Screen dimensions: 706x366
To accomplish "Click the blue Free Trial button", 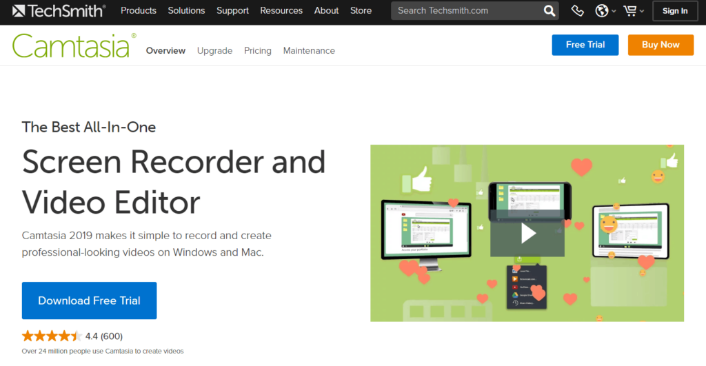I will click(x=585, y=45).
